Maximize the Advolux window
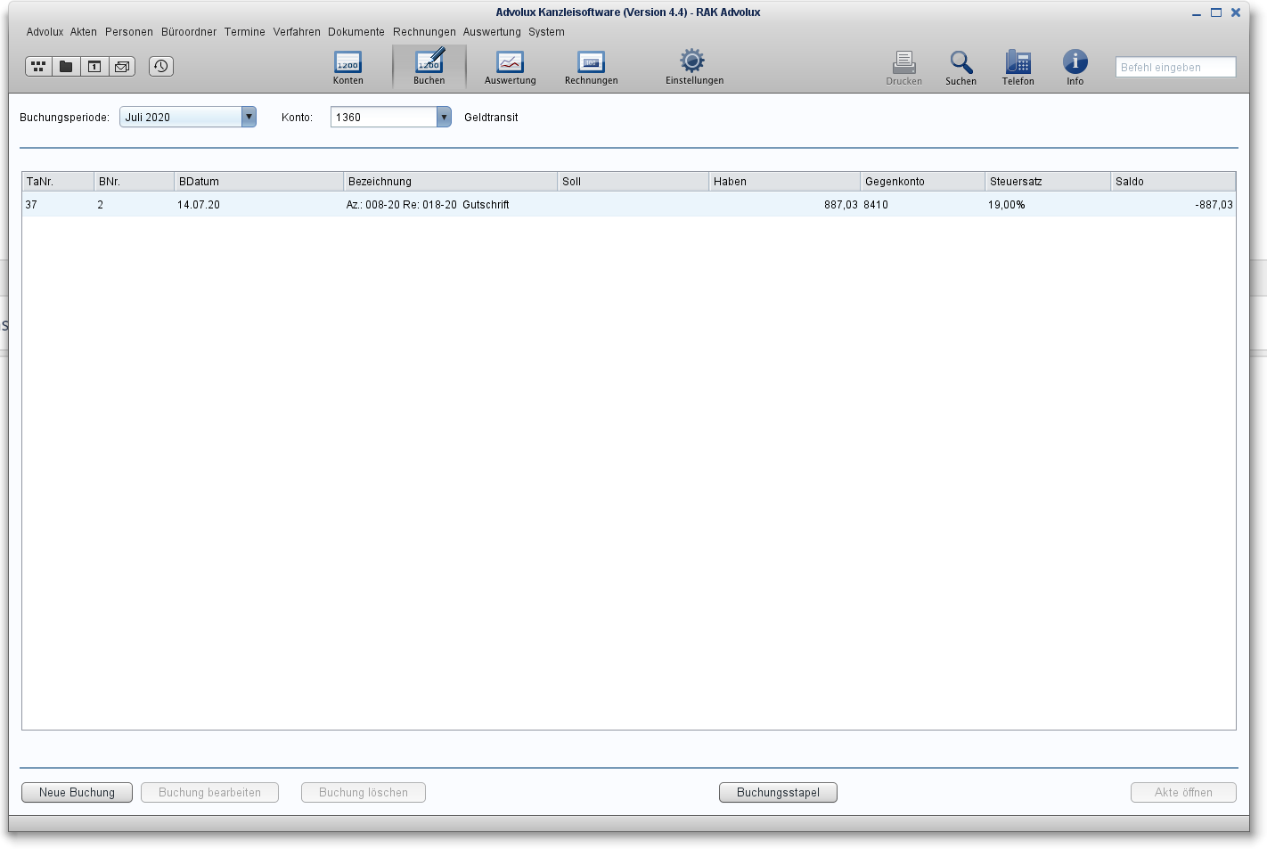Viewport: 1267px width, 849px height. 1216,12
